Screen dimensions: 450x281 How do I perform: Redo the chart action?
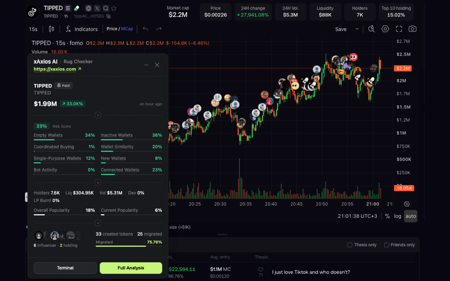click(159, 29)
